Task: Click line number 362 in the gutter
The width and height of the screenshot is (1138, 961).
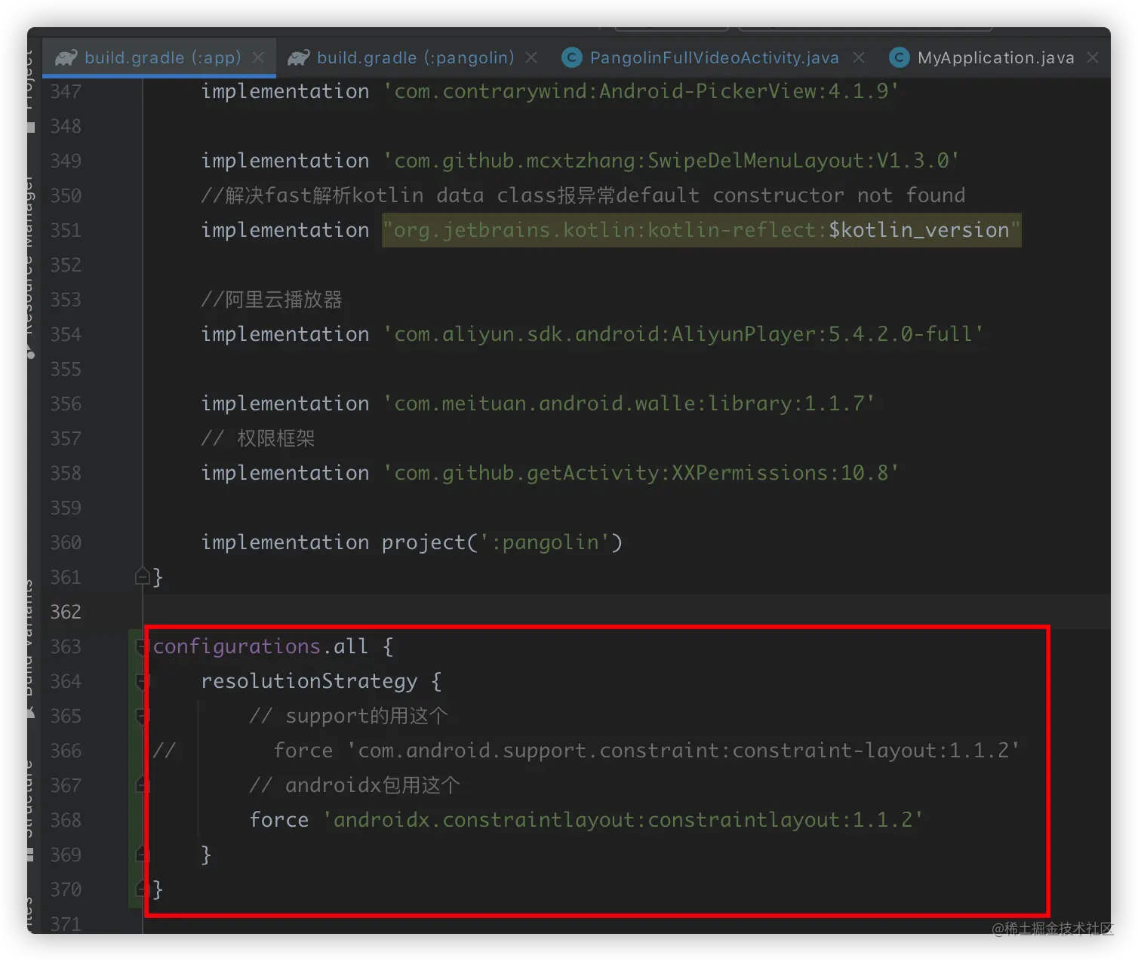Action: (66, 612)
